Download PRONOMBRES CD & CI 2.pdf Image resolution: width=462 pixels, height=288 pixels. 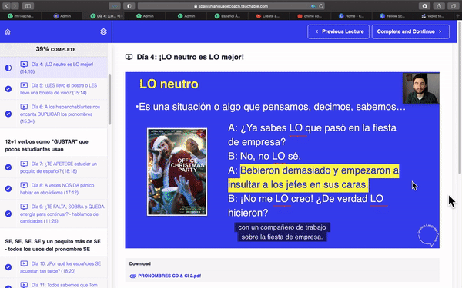[x=169, y=276]
